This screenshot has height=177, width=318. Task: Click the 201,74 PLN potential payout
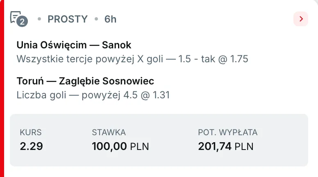click(x=225, y=146)
